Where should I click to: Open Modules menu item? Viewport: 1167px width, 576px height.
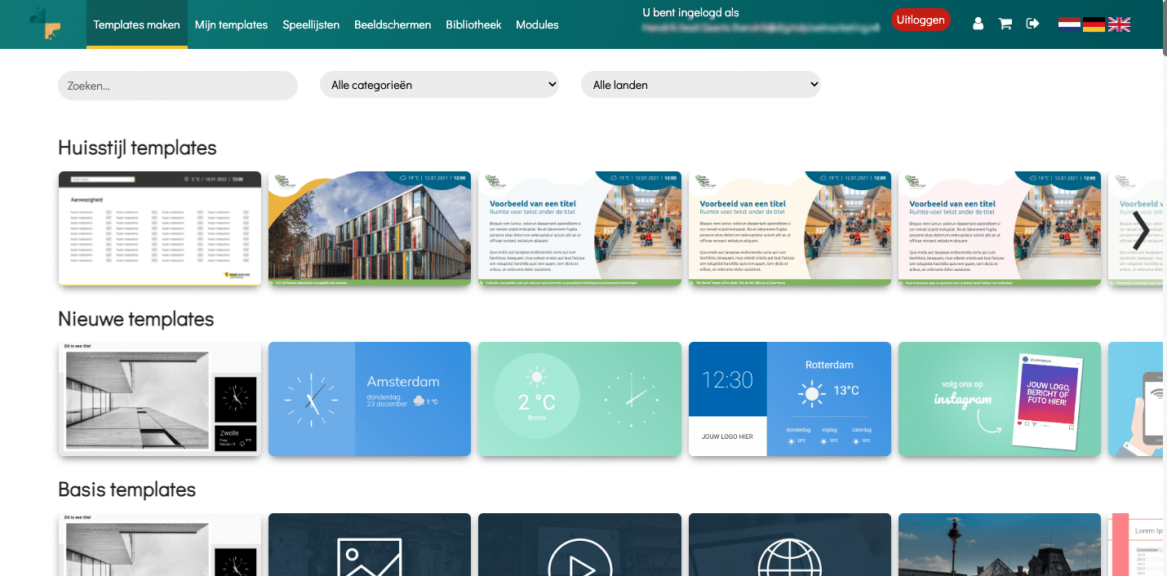click(x=537, y=24)
